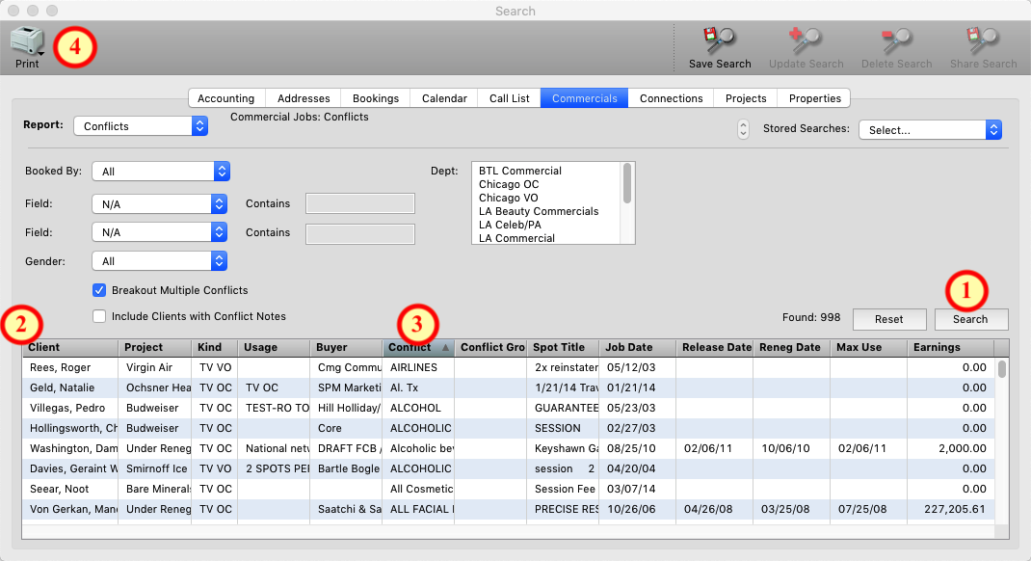
Task: Open the Gender dropdown
Action: [x=160, y=261]
